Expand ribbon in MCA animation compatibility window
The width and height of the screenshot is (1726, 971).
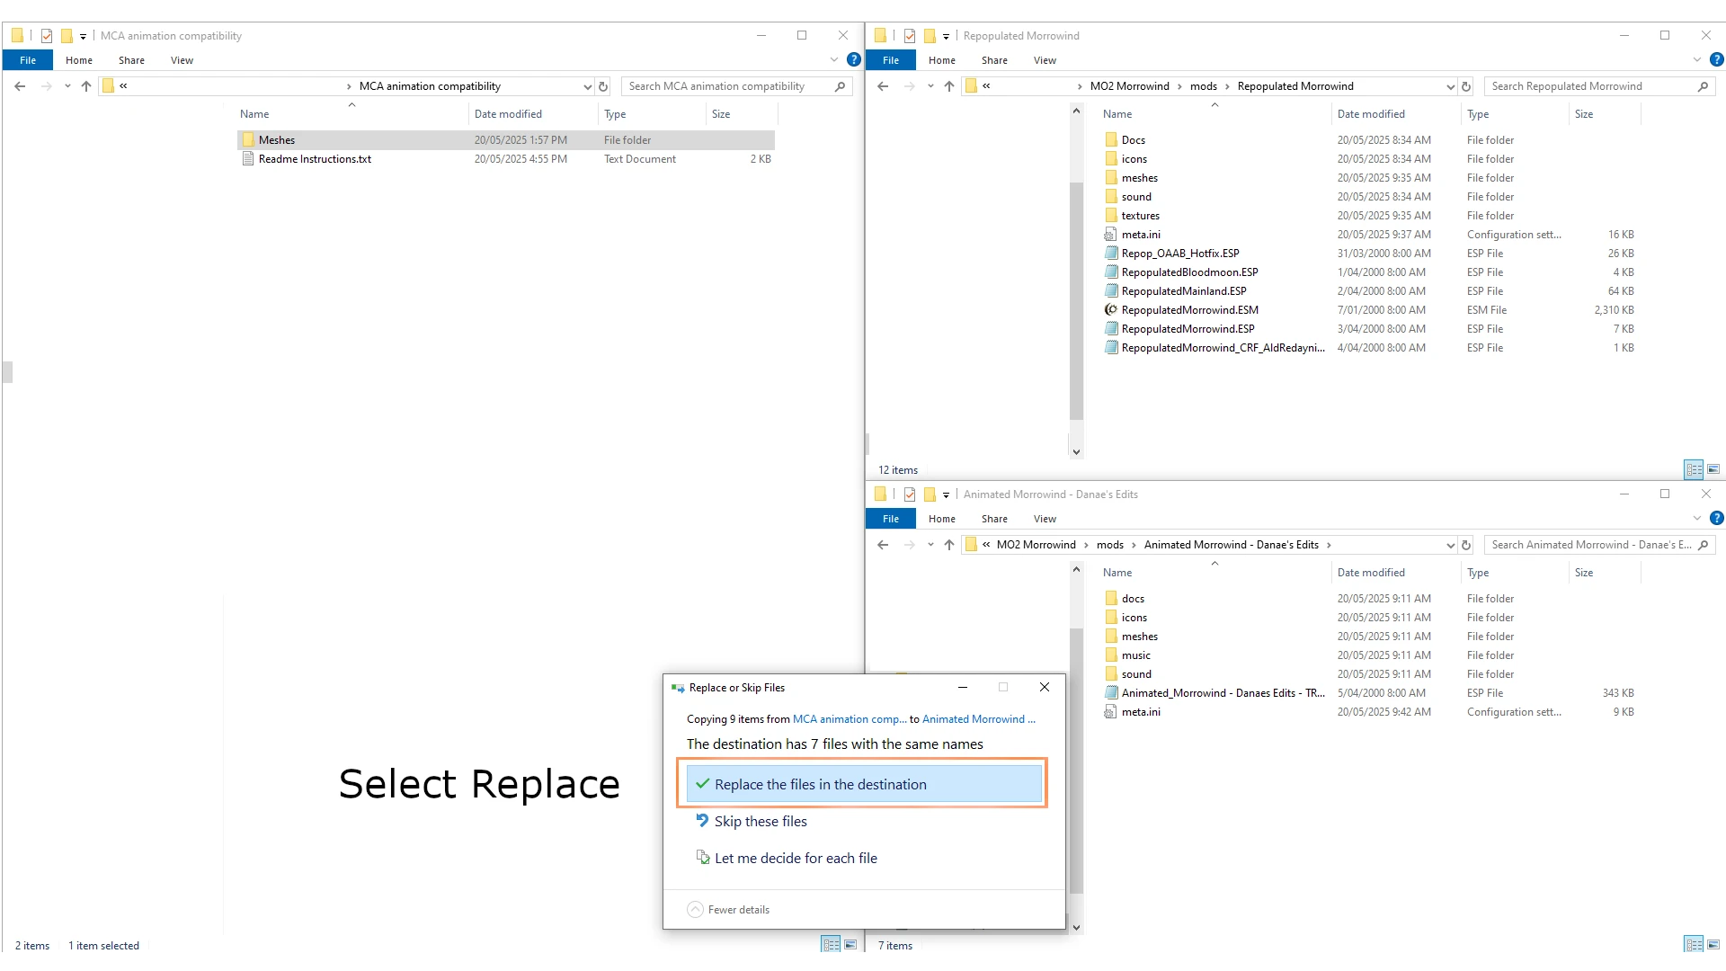click(833, 60)
